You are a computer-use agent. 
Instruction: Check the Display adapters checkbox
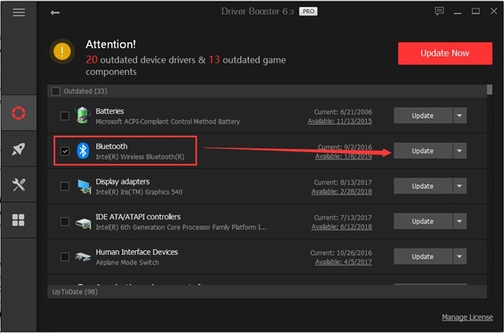coord(64,187)
